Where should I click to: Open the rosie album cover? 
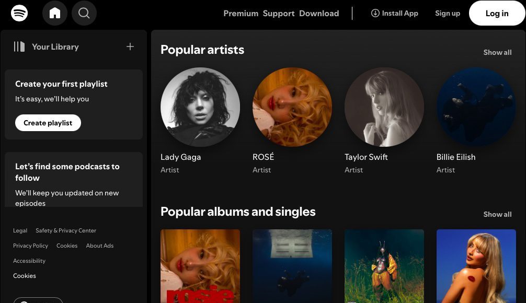tap(200, 266)
